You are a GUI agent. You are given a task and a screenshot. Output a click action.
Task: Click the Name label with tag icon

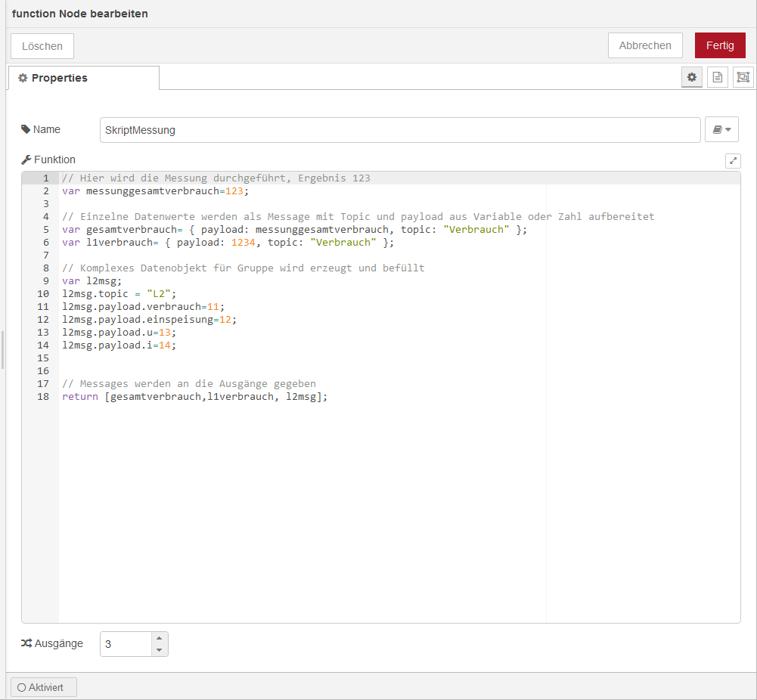[41, 129]
